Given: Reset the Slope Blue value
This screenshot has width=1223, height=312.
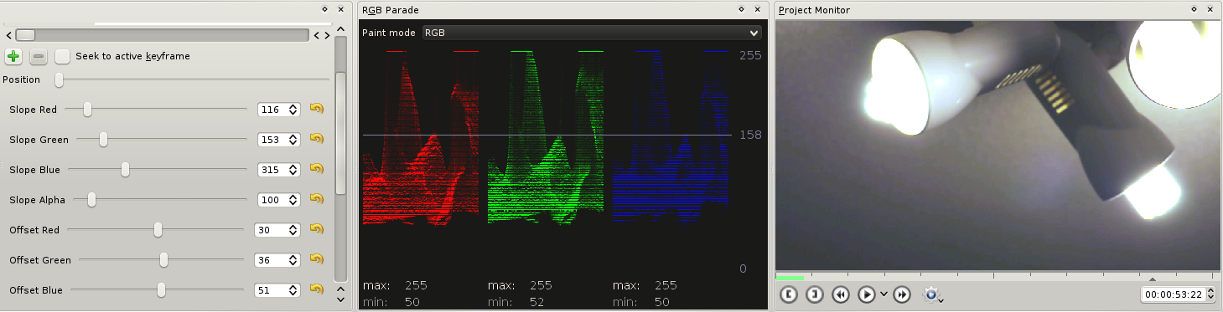Looking at the screenshot, I should pyautogui.click(x=316, y=169).
